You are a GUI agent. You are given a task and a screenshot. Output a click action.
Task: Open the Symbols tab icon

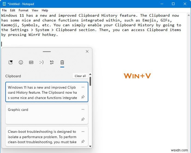[x=52, y=62]
